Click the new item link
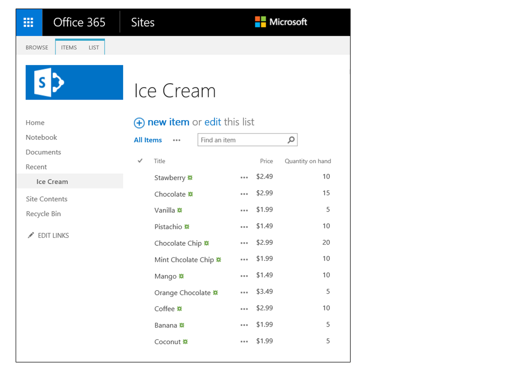The width and height of the screenshot is (515, 372). (168, 122)
